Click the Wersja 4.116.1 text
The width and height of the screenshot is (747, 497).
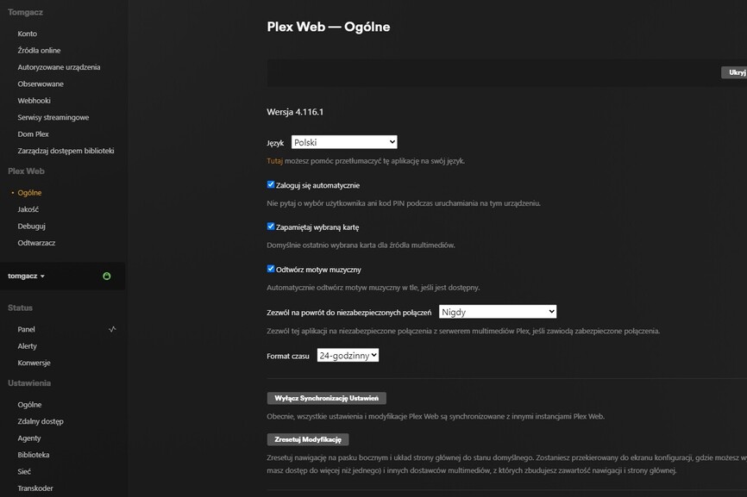pos(295,112)
